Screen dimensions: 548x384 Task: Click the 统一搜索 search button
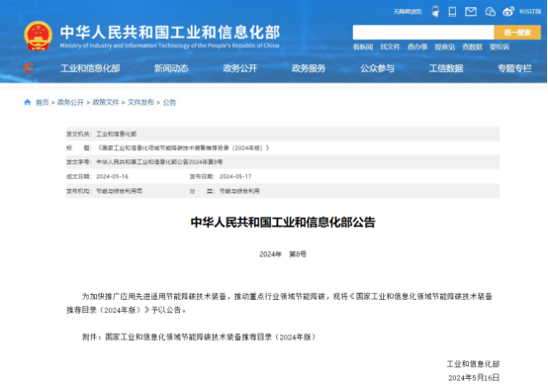point(517,33)
